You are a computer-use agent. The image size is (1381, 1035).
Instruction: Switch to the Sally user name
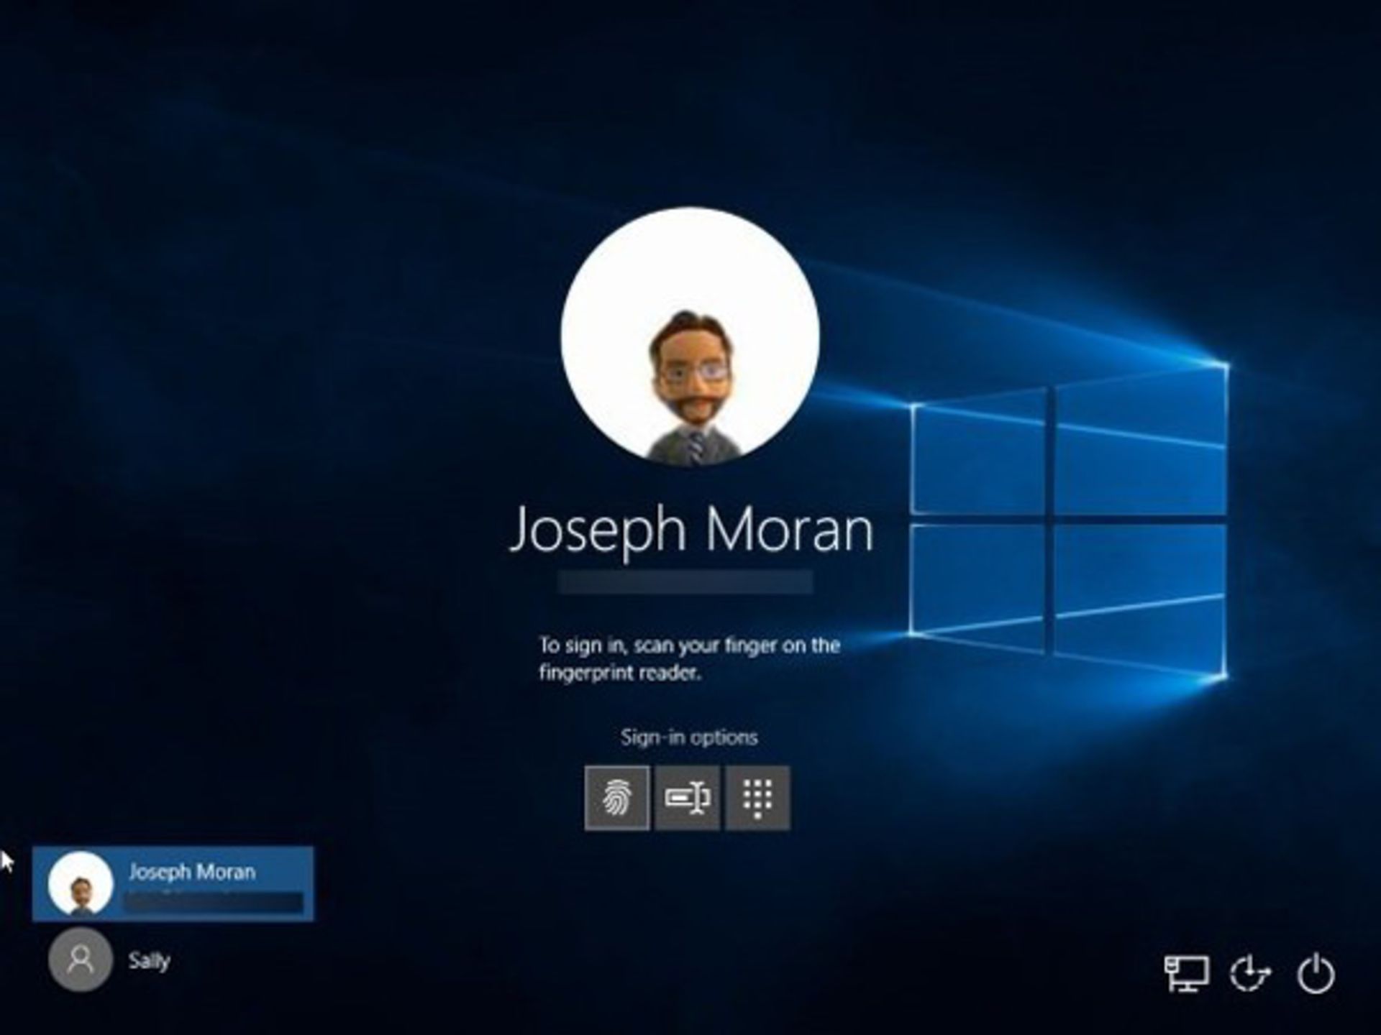(149, 960)
